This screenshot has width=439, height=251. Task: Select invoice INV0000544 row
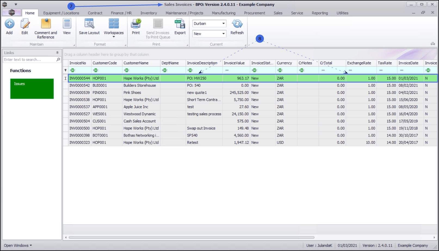[253, 78]
